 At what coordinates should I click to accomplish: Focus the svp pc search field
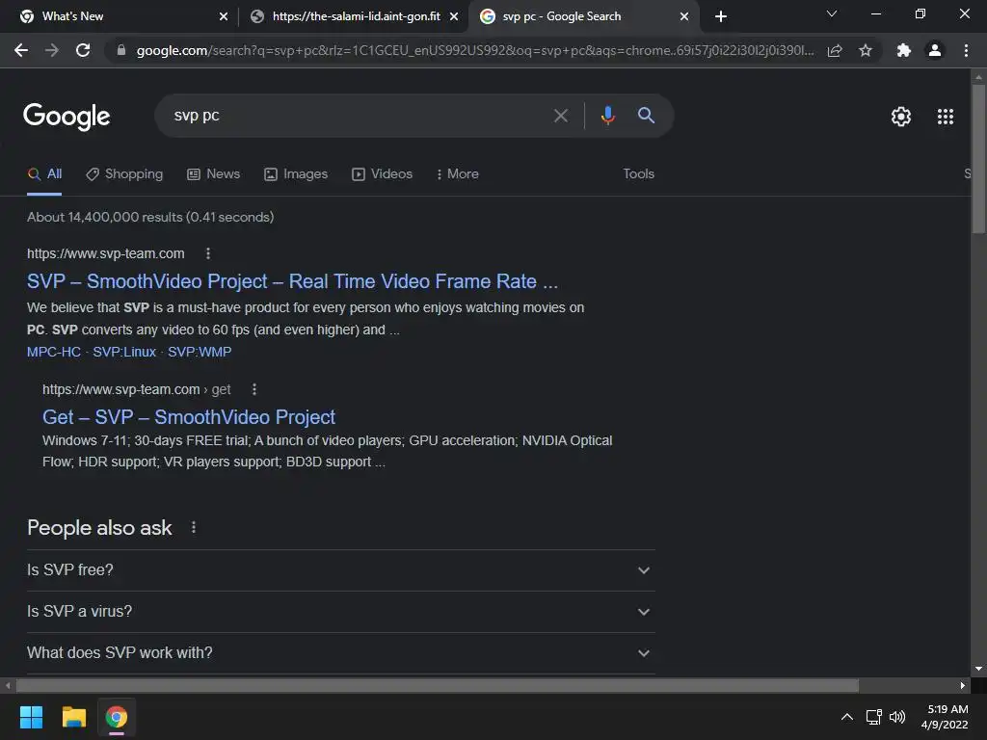(359, 116)
